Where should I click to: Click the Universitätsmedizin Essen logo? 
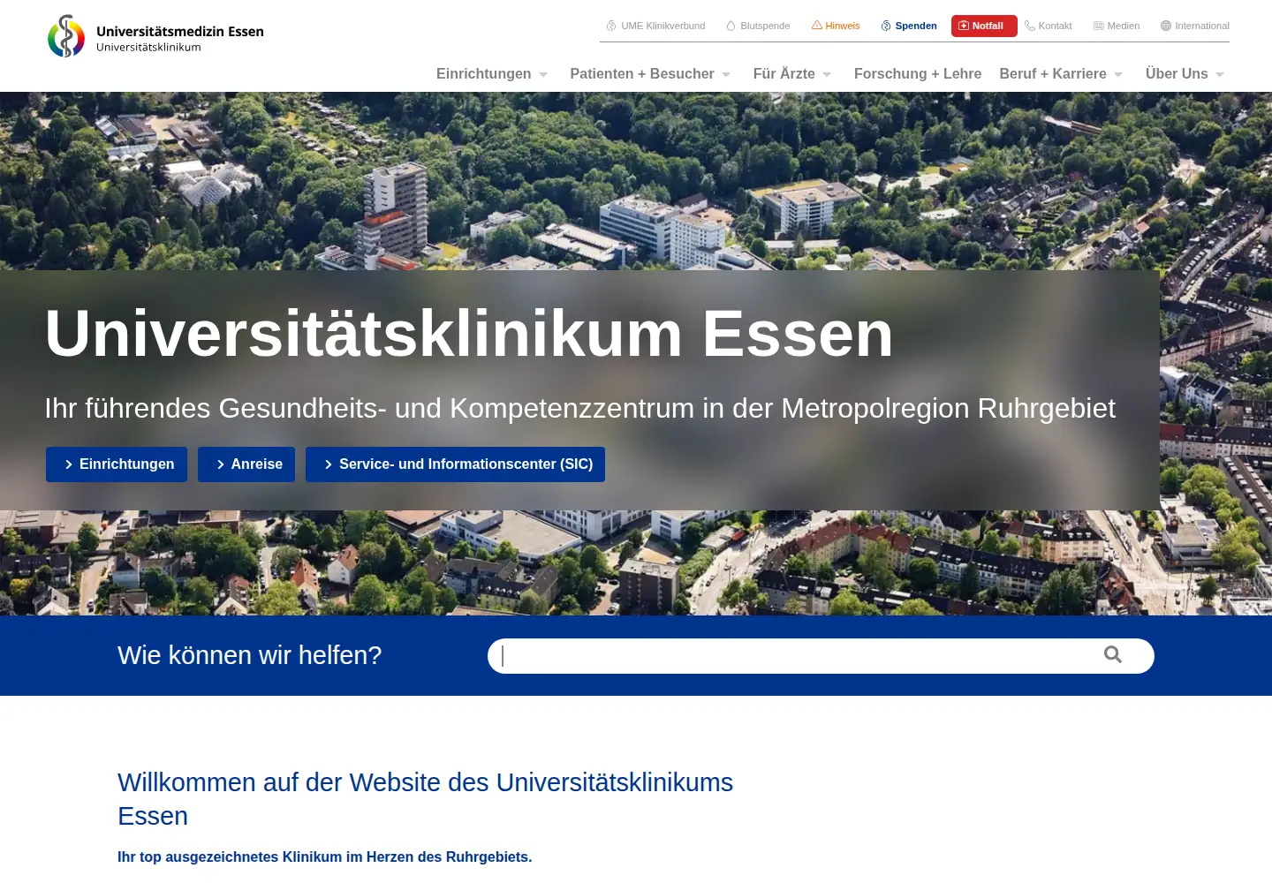pyautogui.click(x=155, y=36)
